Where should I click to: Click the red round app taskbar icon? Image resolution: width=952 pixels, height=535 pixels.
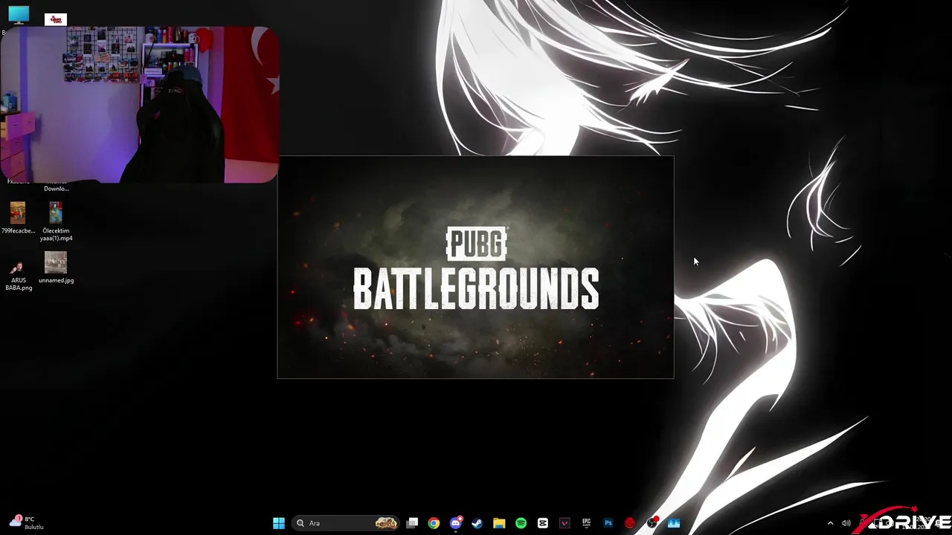(x=630, y=523)
